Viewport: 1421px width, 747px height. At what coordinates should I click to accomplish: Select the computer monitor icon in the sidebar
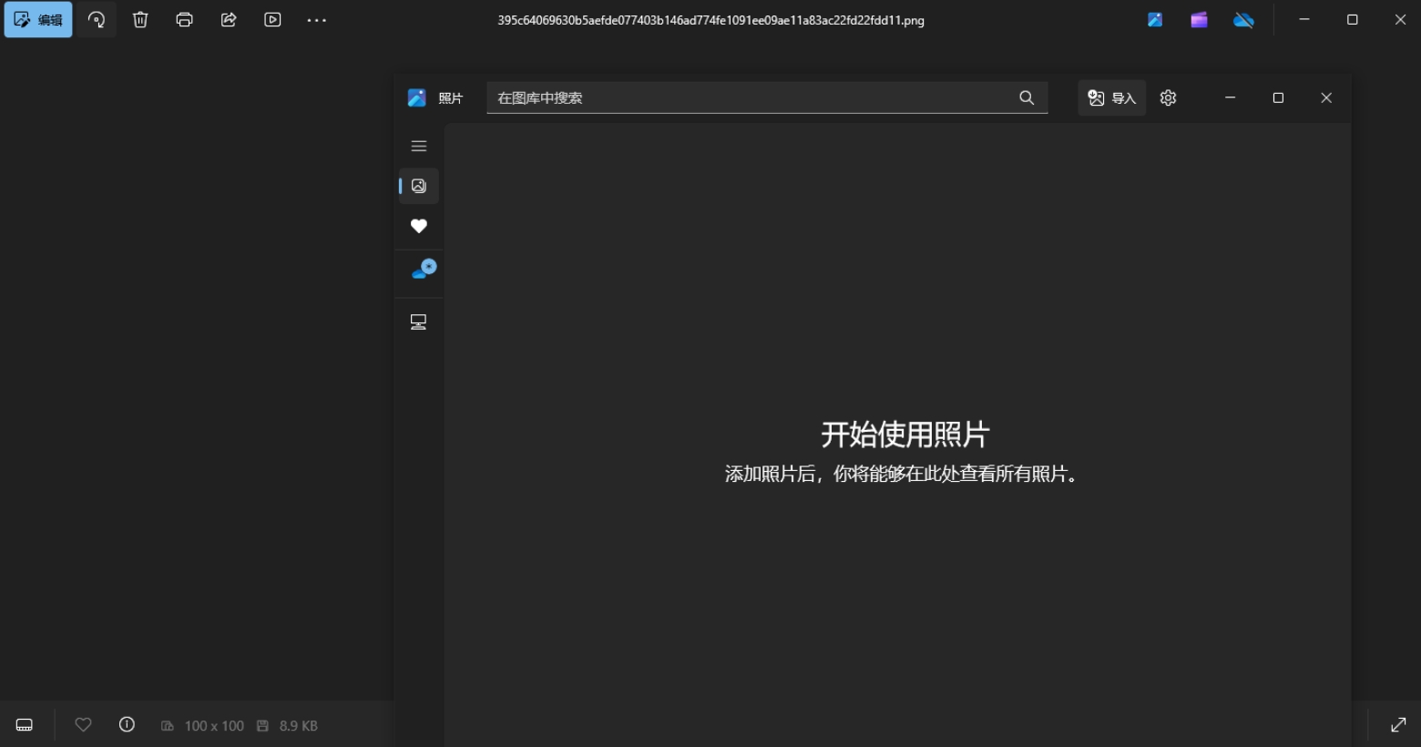click(419, 322)
